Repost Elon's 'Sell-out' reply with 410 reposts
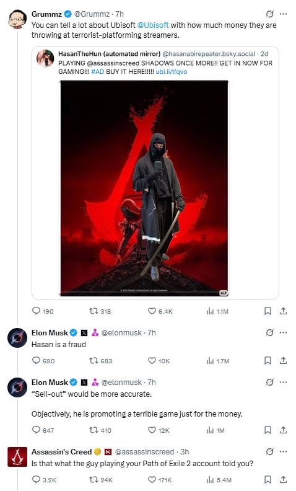 (100, 430)
